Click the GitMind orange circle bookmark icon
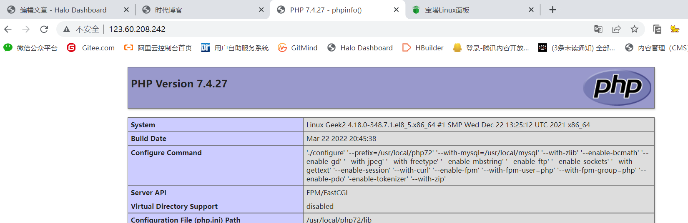The width and height of the screenshot is (688, 223). click(282, 48)
